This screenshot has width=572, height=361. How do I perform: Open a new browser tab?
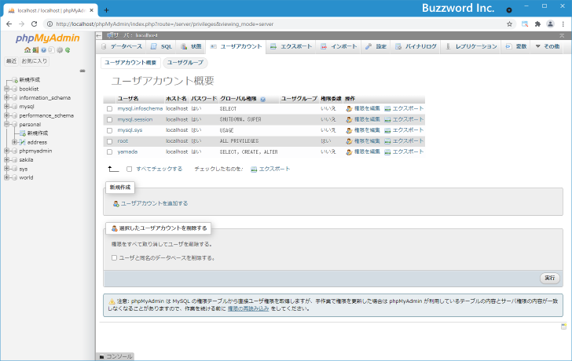coord(106,10)
